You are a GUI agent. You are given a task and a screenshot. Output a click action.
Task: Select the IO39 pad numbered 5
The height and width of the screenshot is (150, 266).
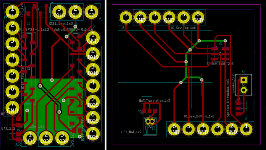pyautogui.click(x=93, y=101)
